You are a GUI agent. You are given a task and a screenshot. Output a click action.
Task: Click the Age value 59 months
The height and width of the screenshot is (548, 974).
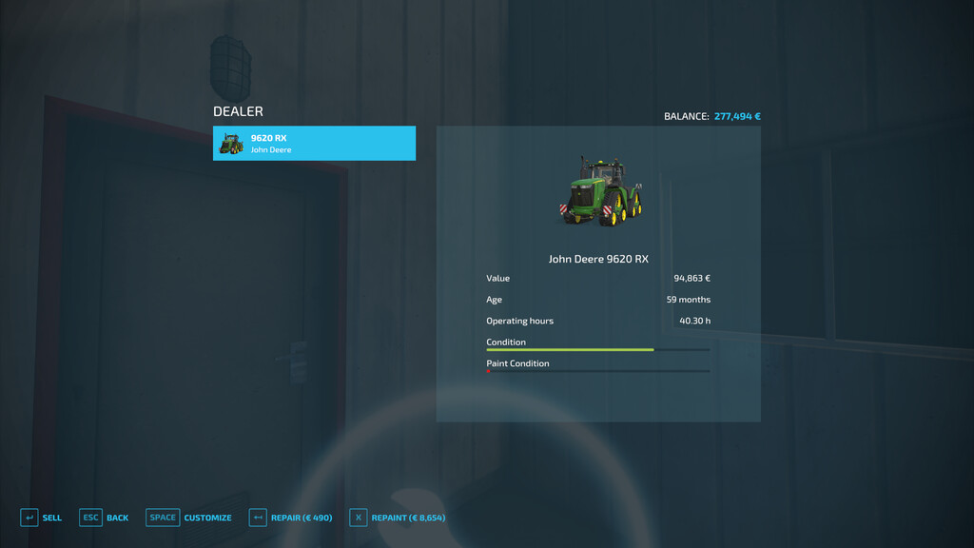688,300
